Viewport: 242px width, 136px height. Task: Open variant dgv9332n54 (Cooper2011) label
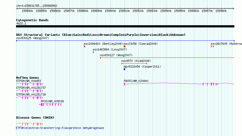pos(142,67)
